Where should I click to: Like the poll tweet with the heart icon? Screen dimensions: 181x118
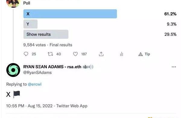point(75,54)
